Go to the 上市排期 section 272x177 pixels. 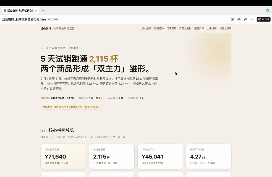pos(212,28)
